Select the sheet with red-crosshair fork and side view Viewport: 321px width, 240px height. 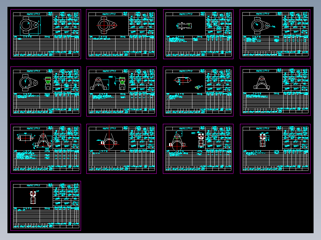198,149
